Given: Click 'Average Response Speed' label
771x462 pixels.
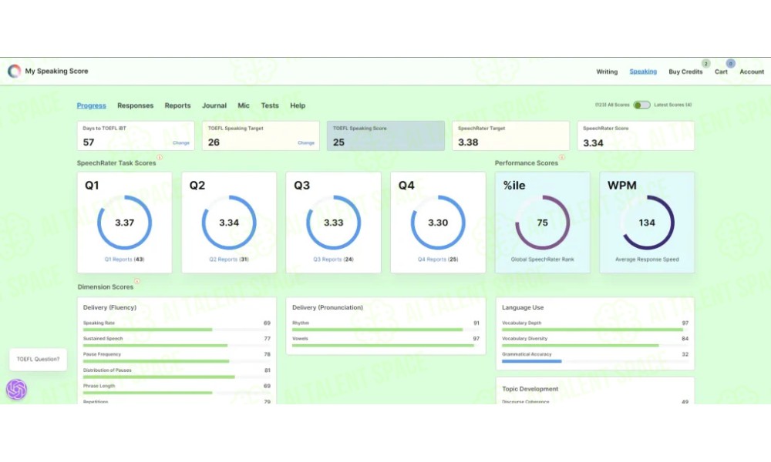Looking at the screenshot, I should click(647, 259).
